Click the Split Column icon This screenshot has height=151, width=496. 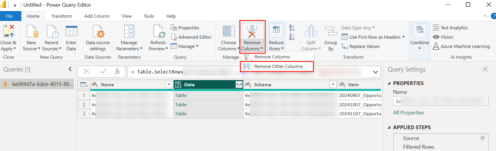311,31
